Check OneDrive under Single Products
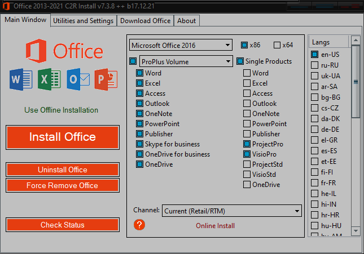364x254 pixels. tap(247, 185)
